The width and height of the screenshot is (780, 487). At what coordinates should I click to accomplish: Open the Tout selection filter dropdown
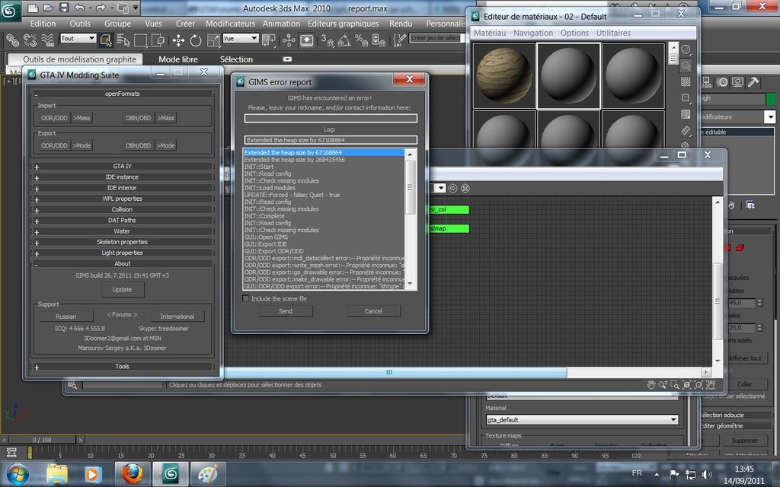78,38
